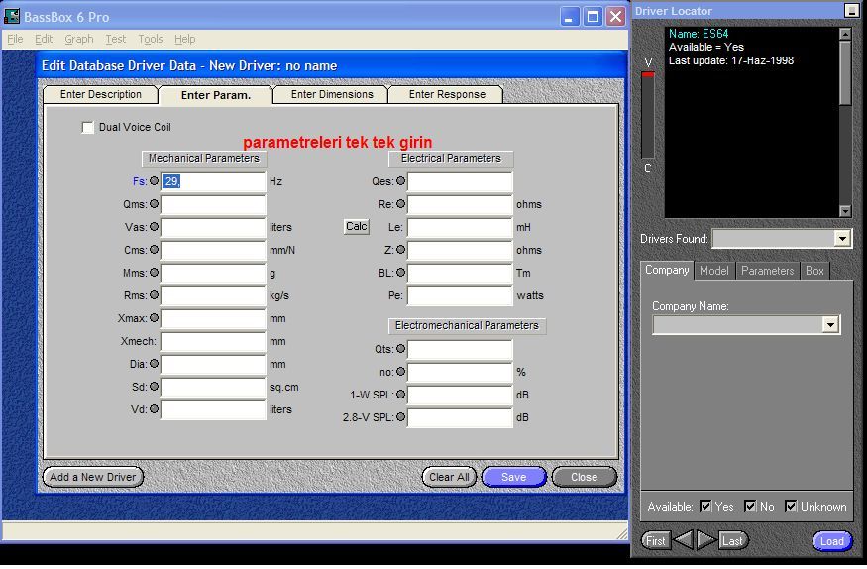Switch to the Enter Dimensions tab
The width and height of the screenshot is (867, 569).
click(332, 95)
